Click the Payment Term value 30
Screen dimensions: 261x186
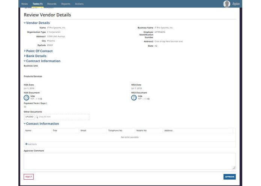coord(25,107)
